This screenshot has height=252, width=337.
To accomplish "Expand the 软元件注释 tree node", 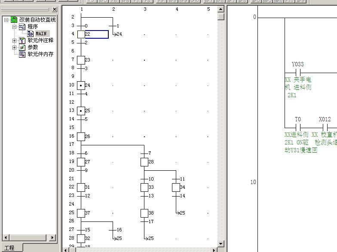I will click(14, 40).
